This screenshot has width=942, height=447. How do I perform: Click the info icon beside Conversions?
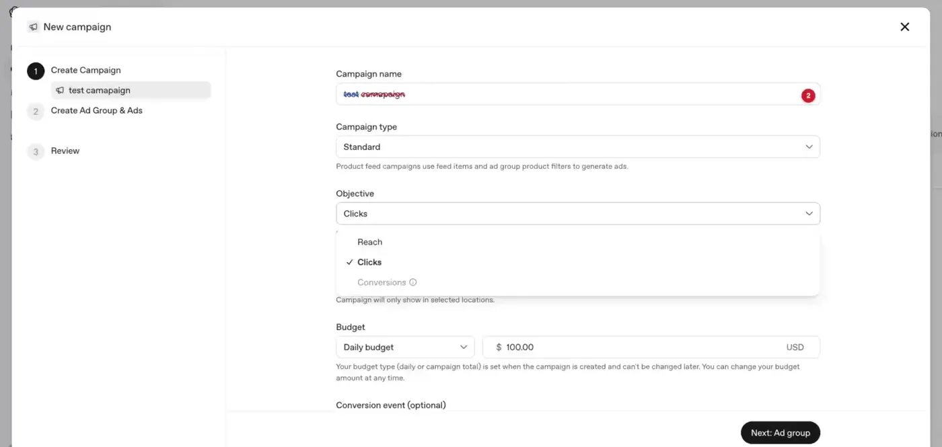tap(413, 282)
